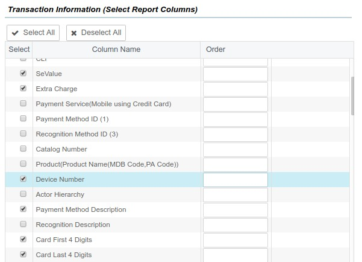The height and width of the screenshot is (262, 362).
Task: Check the Product(Product Name...) checkbox
Action: coord(23,164)
